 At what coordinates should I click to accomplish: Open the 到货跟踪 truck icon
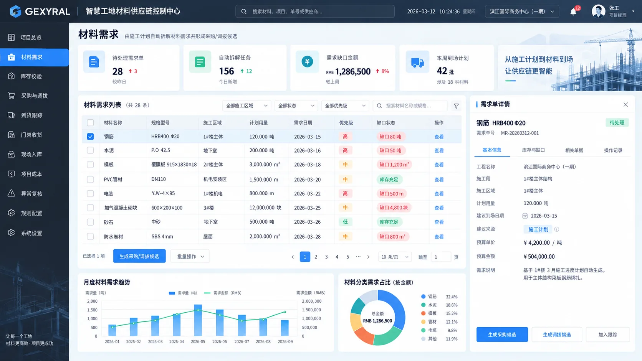click(12, 115)
